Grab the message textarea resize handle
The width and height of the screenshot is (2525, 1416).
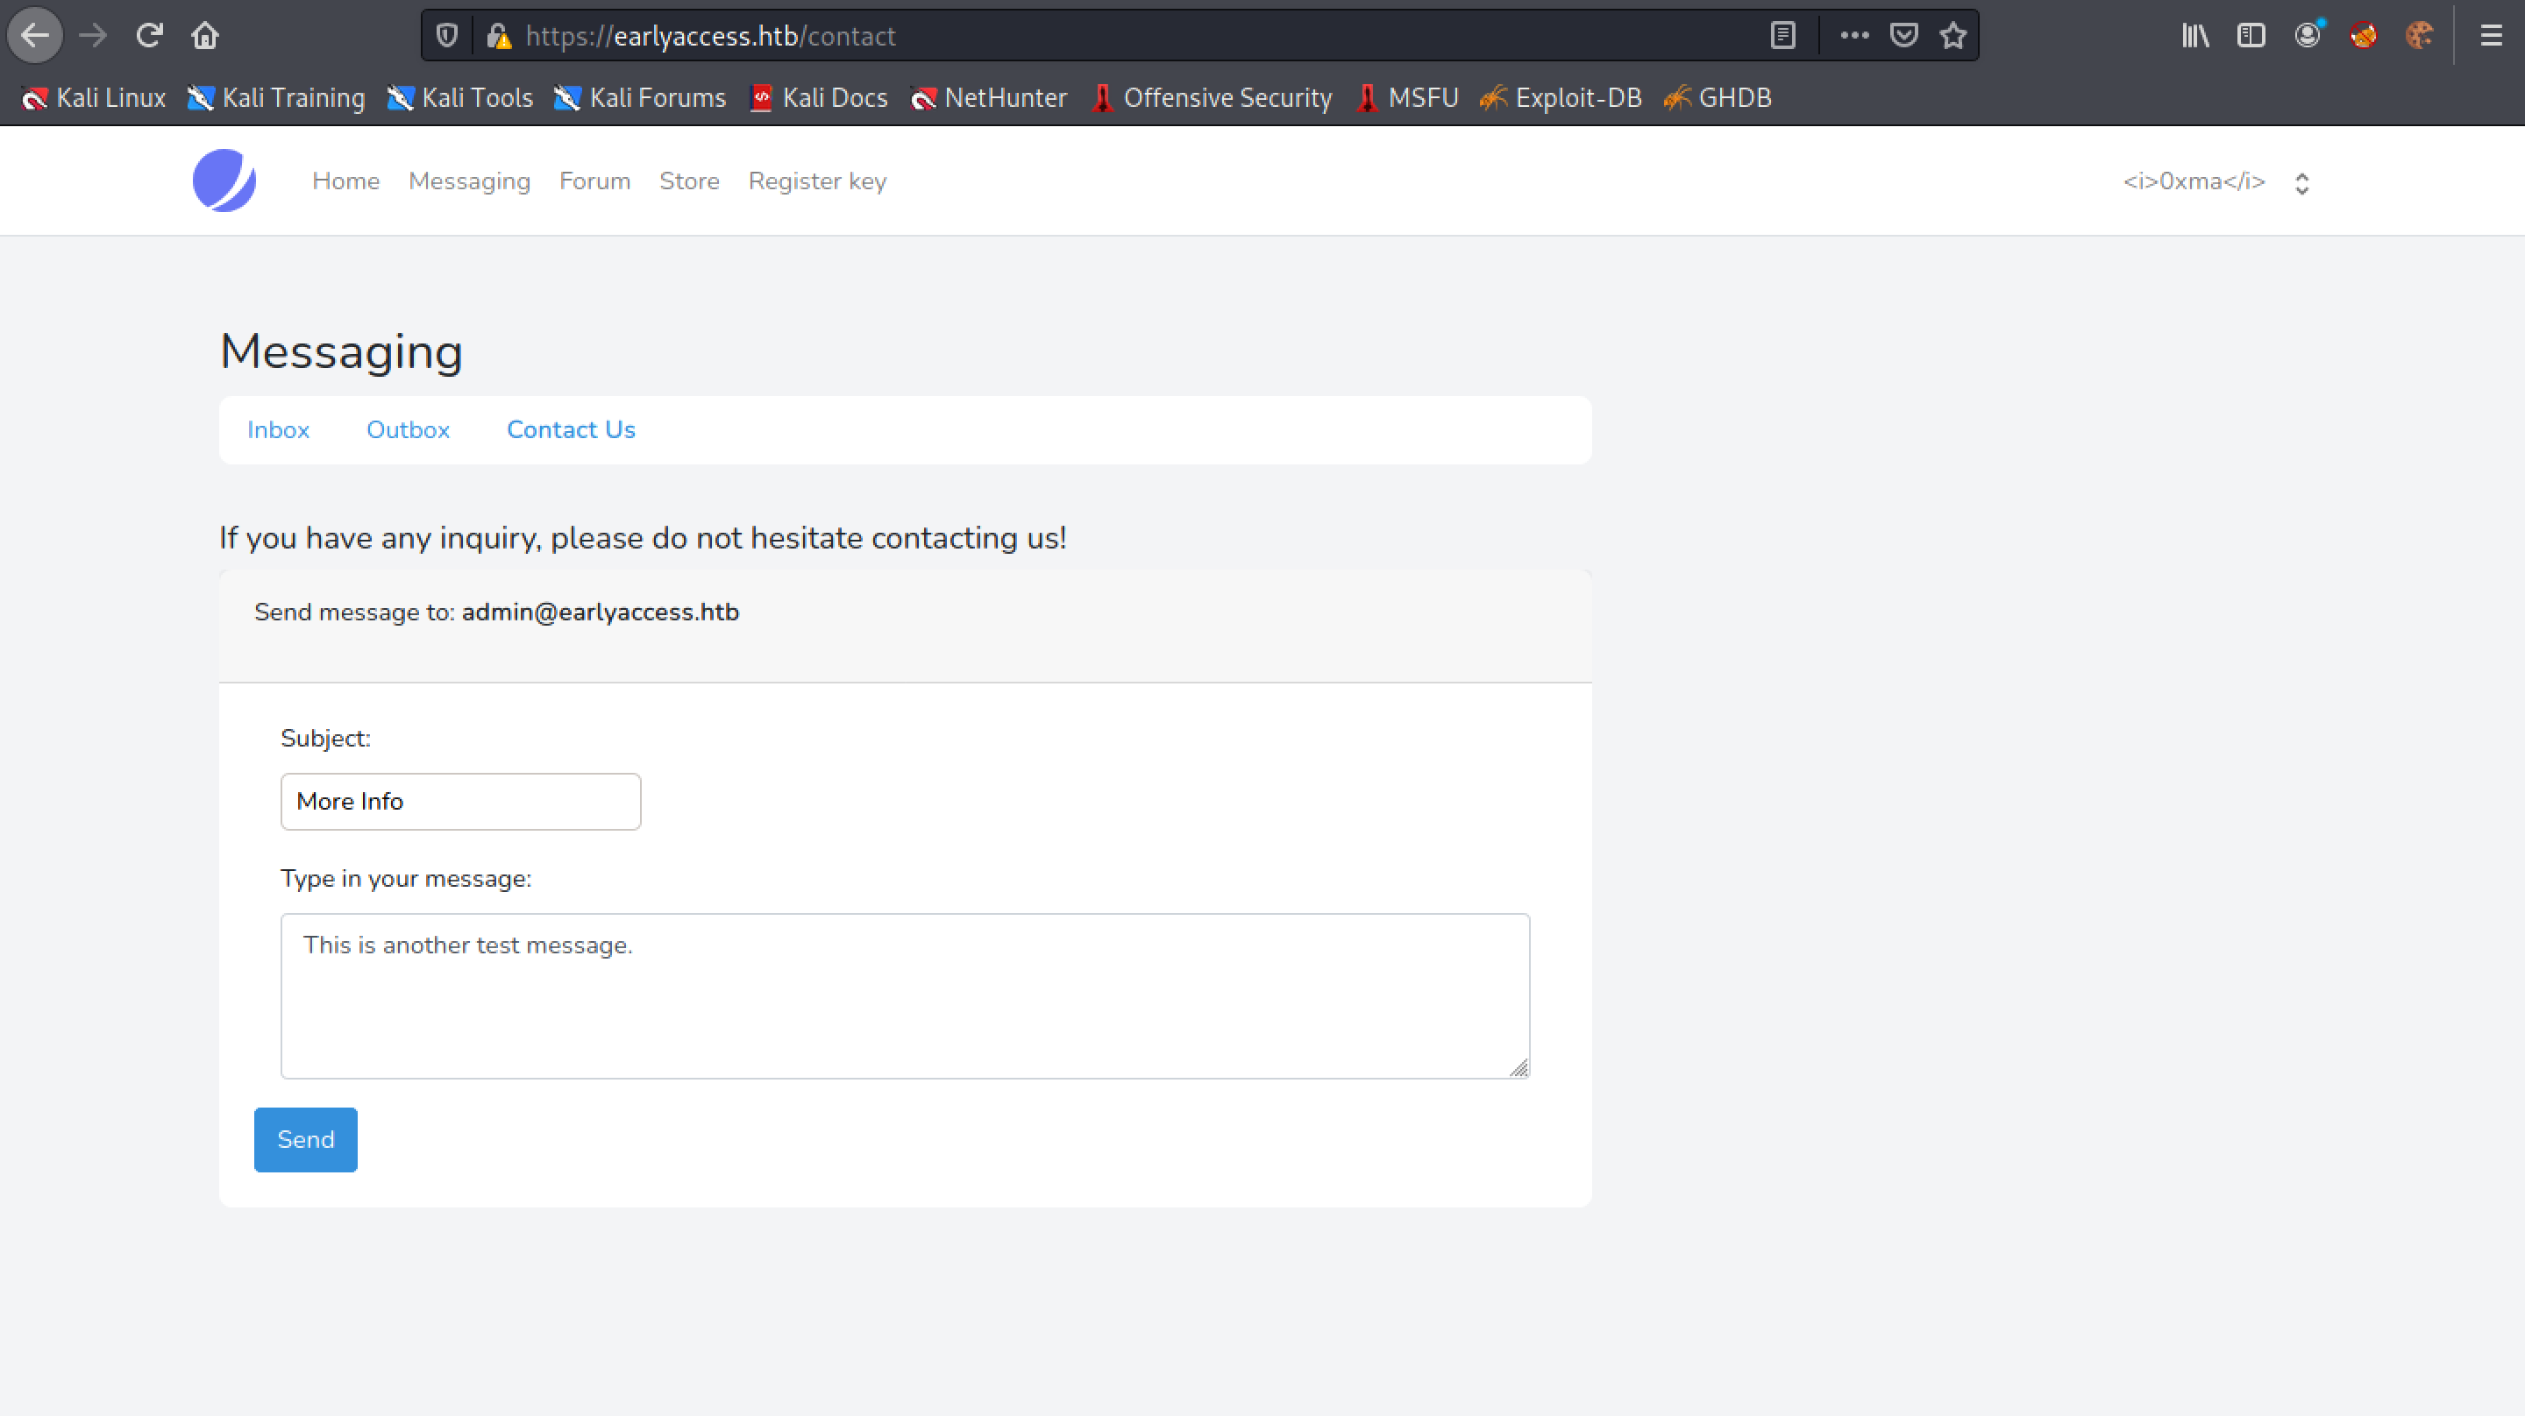coord(1519,1068)
